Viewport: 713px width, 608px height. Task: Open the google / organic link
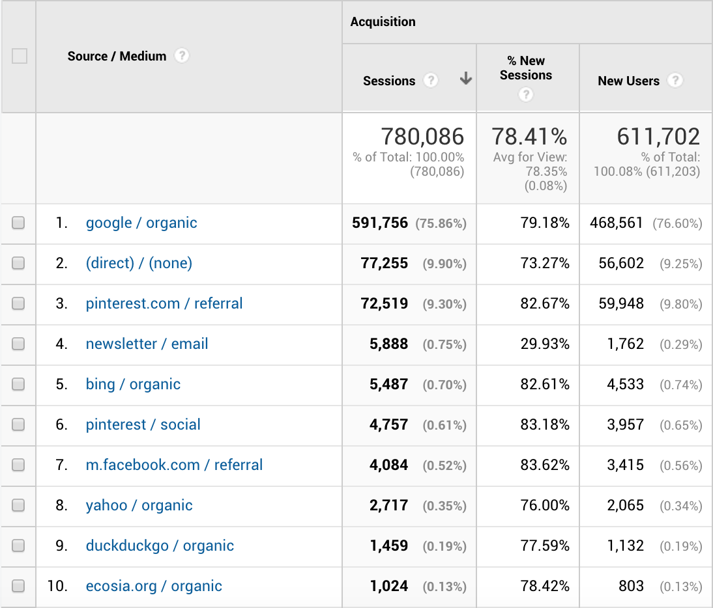(x=141, y=223)
